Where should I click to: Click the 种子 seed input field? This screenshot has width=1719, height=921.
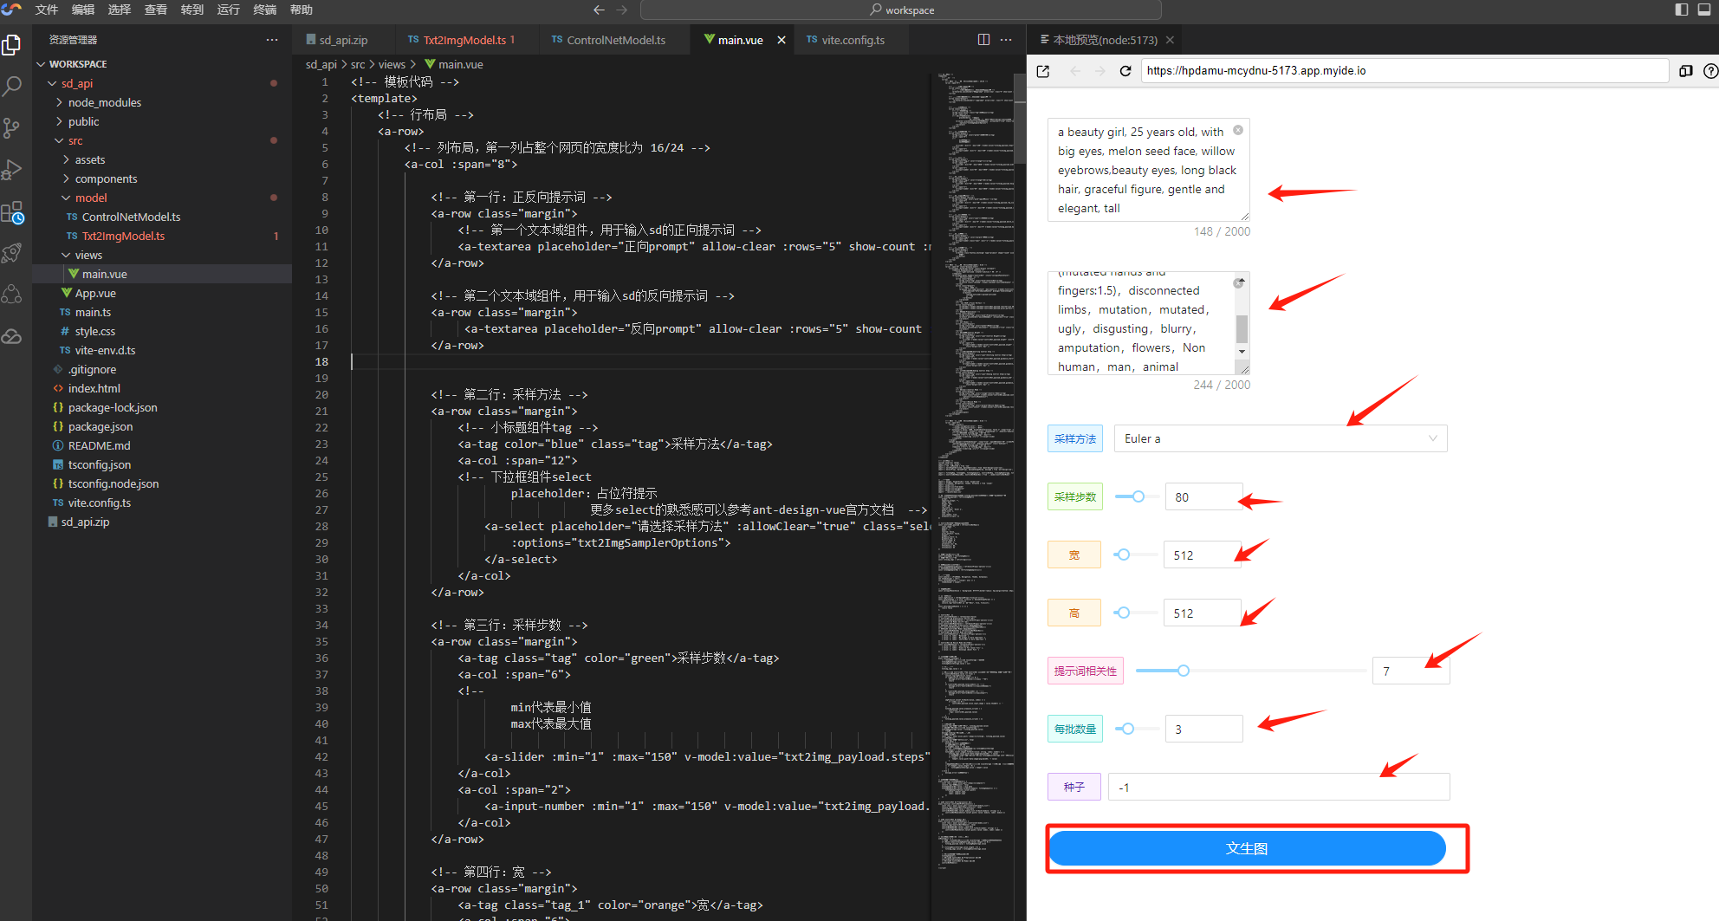pos(1278,787)
